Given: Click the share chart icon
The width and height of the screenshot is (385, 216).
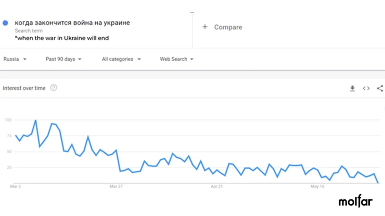Looking at the screenshot, I should pyautogui.click(x=380, y=88).
